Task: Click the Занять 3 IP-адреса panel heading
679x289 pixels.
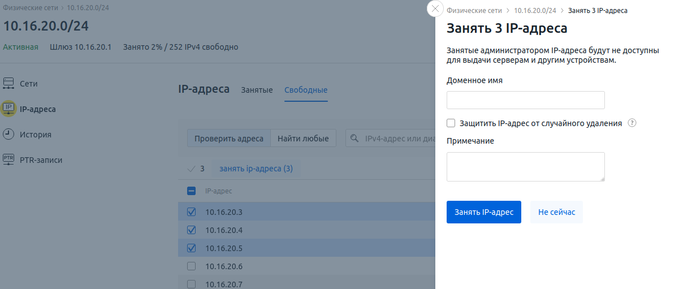Action: (x=507, y=28)
